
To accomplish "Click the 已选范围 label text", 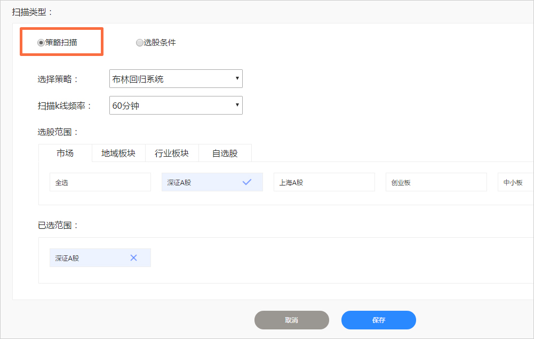I will point(58,225).
